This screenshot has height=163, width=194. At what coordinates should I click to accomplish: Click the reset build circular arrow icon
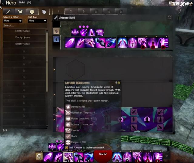tap(169, 17)
